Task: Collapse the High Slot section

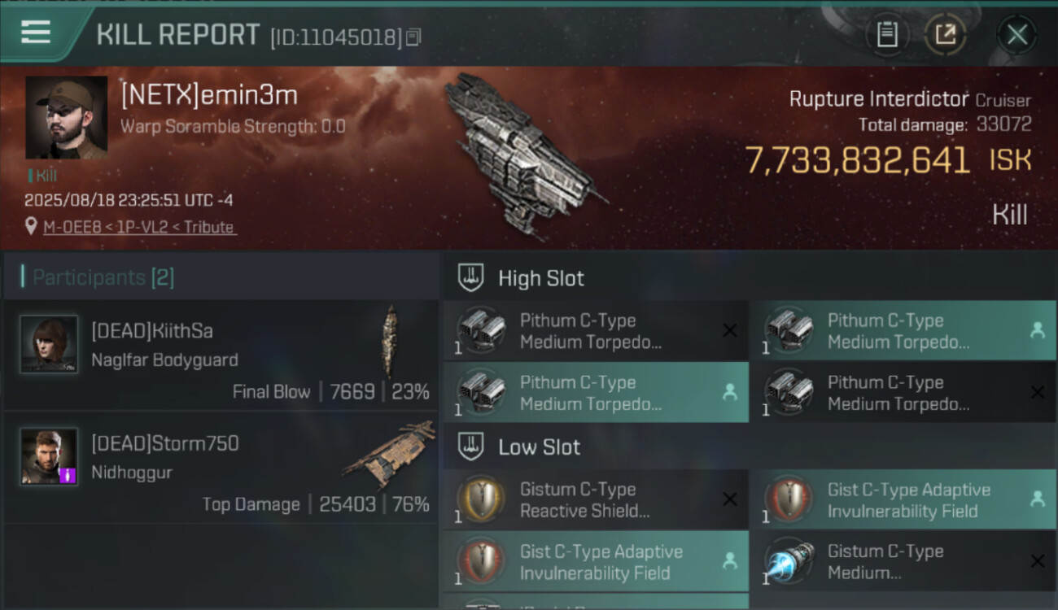Action: pos(749,278)
